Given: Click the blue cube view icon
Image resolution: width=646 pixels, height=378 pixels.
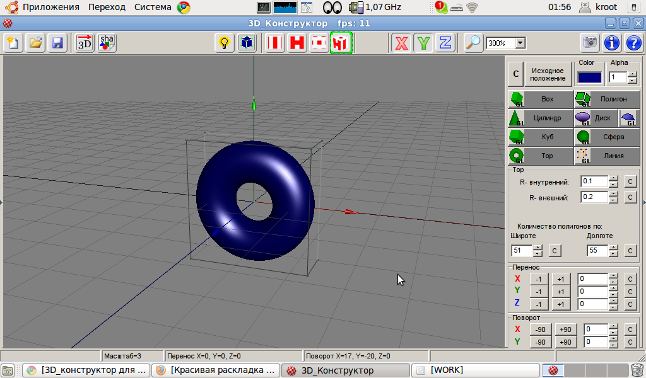Looking at the screenshot, I should [247, 43].
